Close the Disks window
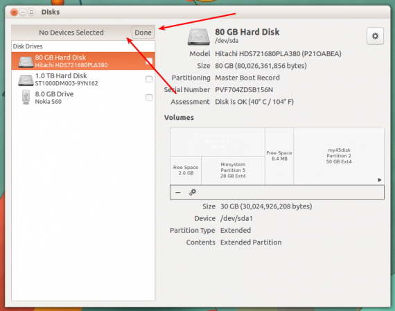The width and height of the screenshot is (395, 311). [15, 12]
